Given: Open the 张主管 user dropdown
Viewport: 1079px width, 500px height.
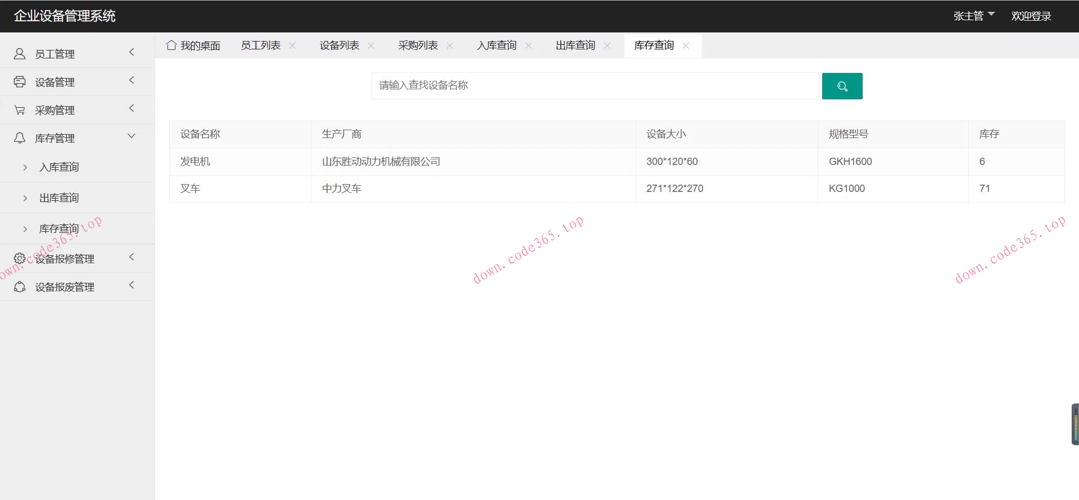Looking at the screenshot, I should pos(974,16).
